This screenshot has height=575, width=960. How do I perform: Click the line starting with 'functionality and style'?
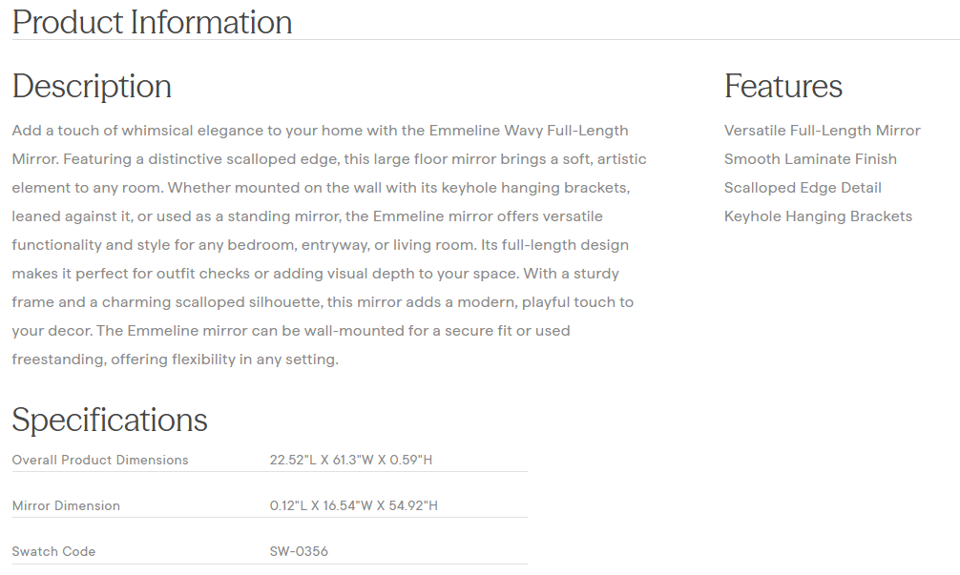pos(320,245)
